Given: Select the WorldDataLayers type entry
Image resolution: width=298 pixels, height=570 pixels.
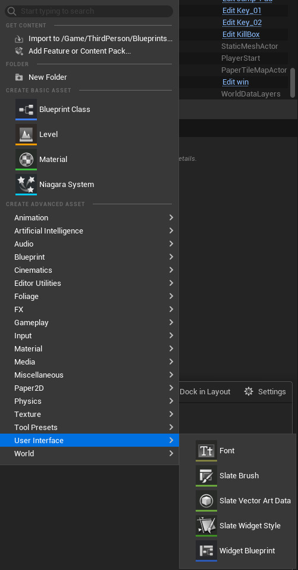Looking at the screenshot, I should tap(251, 94).
